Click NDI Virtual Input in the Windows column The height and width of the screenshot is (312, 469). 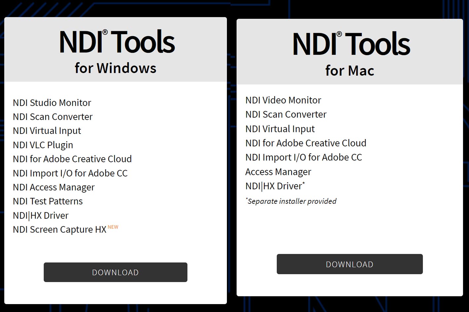[47, 131]
